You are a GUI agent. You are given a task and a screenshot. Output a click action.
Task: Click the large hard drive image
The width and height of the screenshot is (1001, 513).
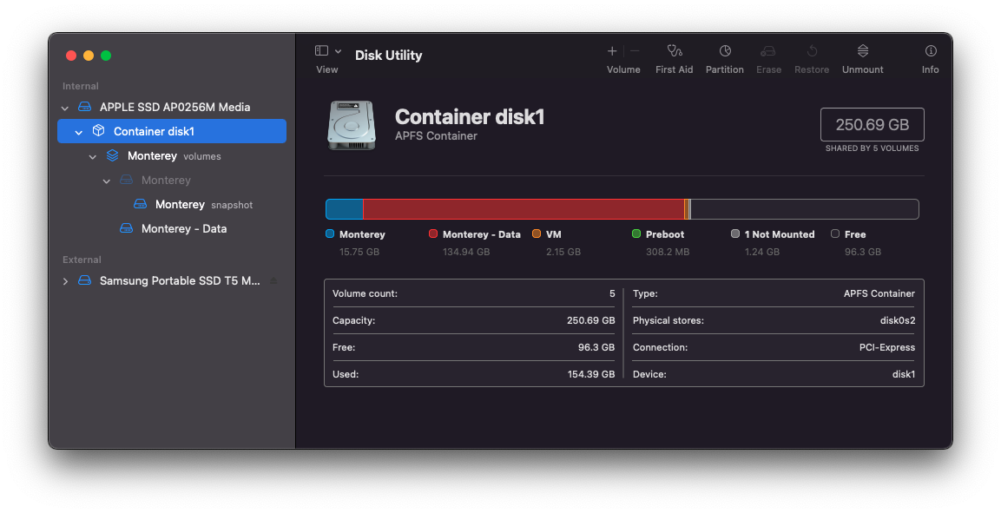(351, 125)
